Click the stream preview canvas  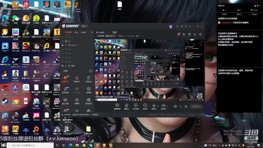tap(150, 70)
